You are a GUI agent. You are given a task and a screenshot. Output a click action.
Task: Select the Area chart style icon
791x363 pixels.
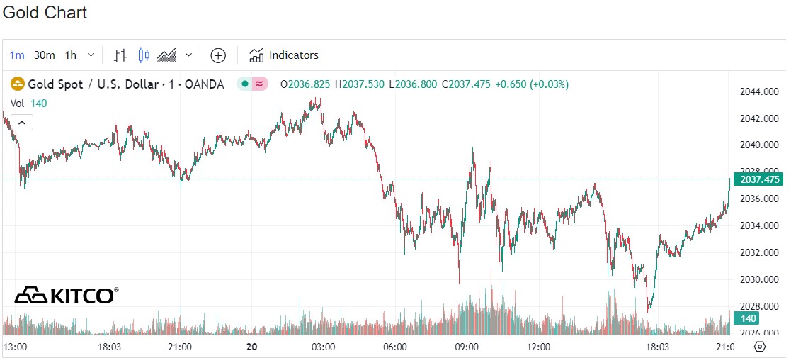tap(166, 55)
